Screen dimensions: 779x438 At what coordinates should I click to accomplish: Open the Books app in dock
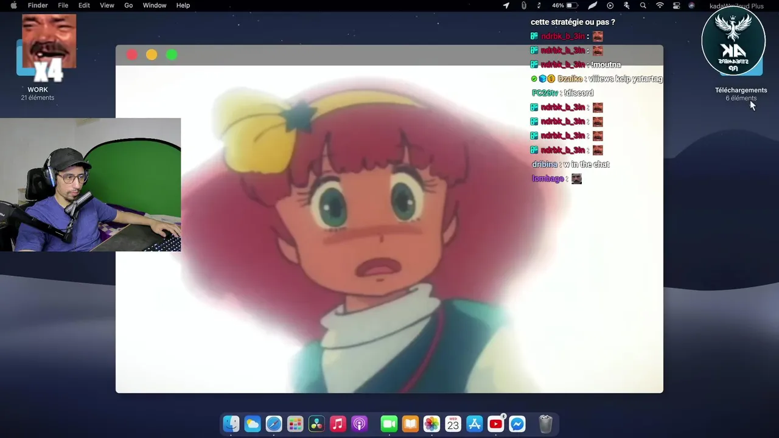(410, 424)
